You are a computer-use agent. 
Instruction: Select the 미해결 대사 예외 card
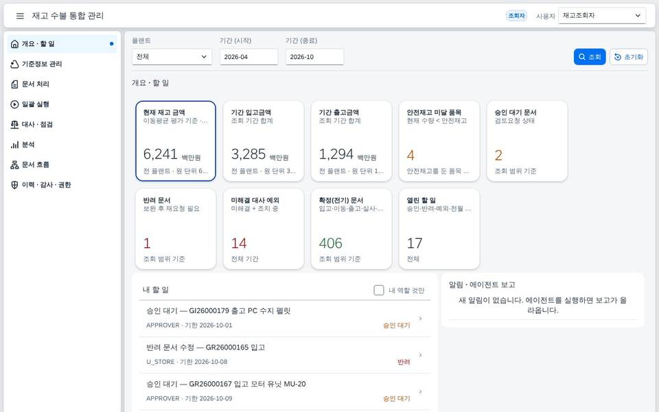pos(264,229)
